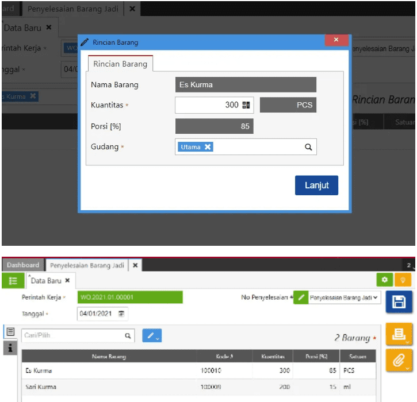Viewport: 417px width, 402px height.
Task: Remove the Utama warehouse tag
Action: pyautogui.click(x=208, y=147)
